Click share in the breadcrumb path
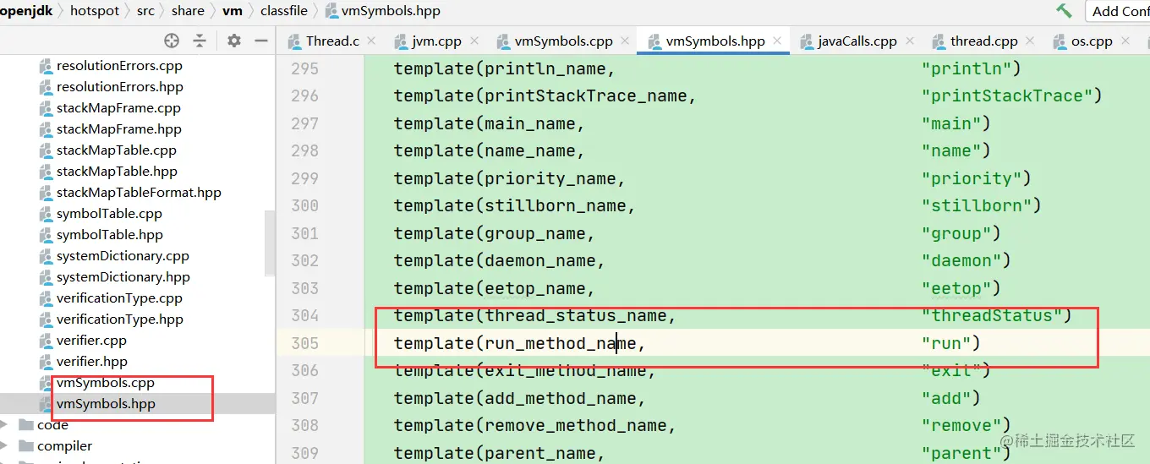1150x464 pixels. [188, 11]
